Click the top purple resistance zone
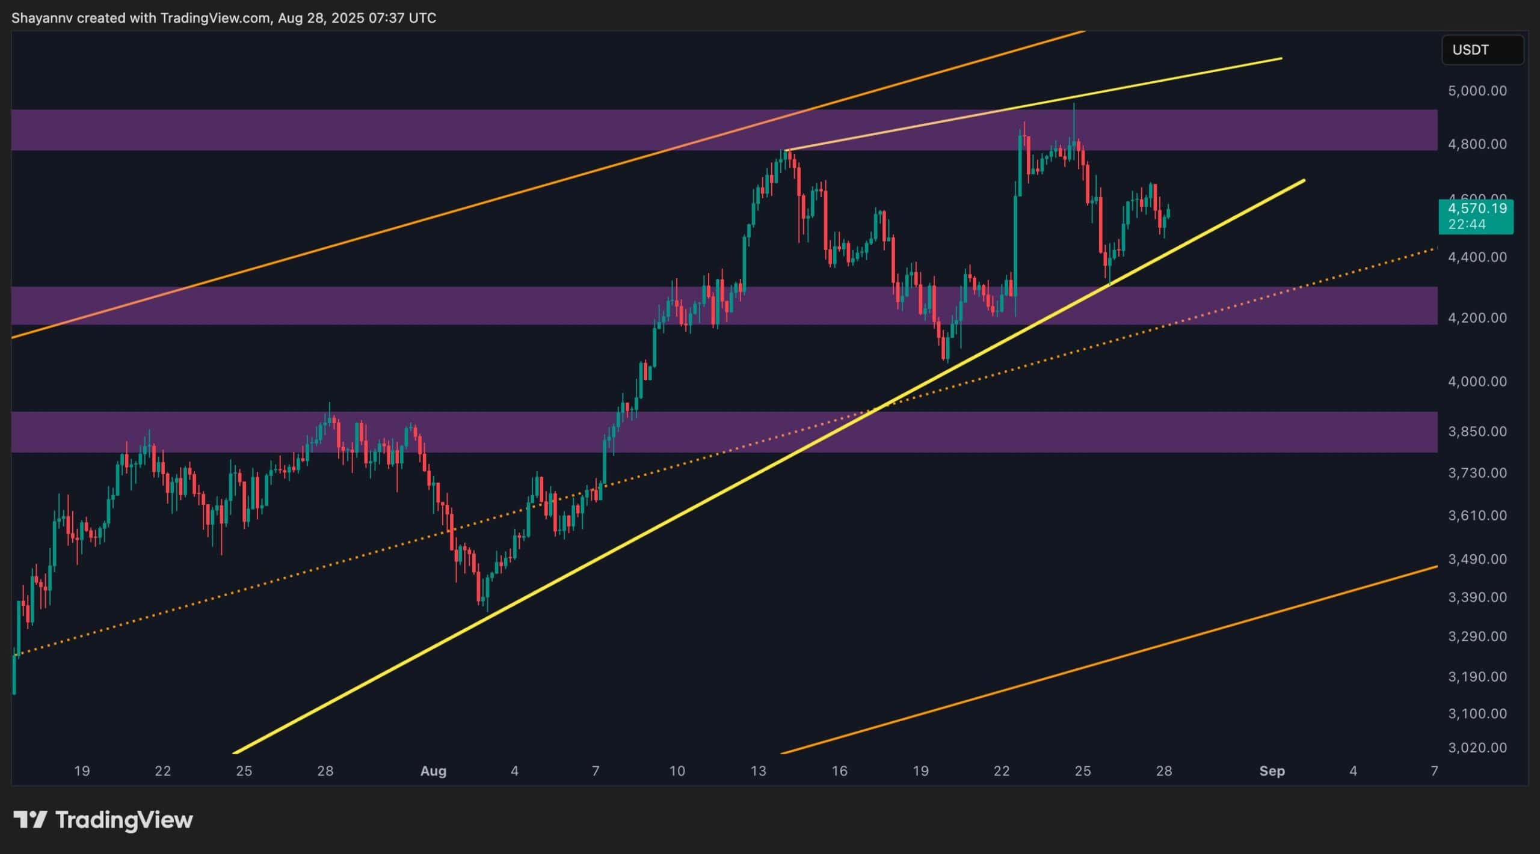Viewport: 1540px width, 854px height. [421, 130]
